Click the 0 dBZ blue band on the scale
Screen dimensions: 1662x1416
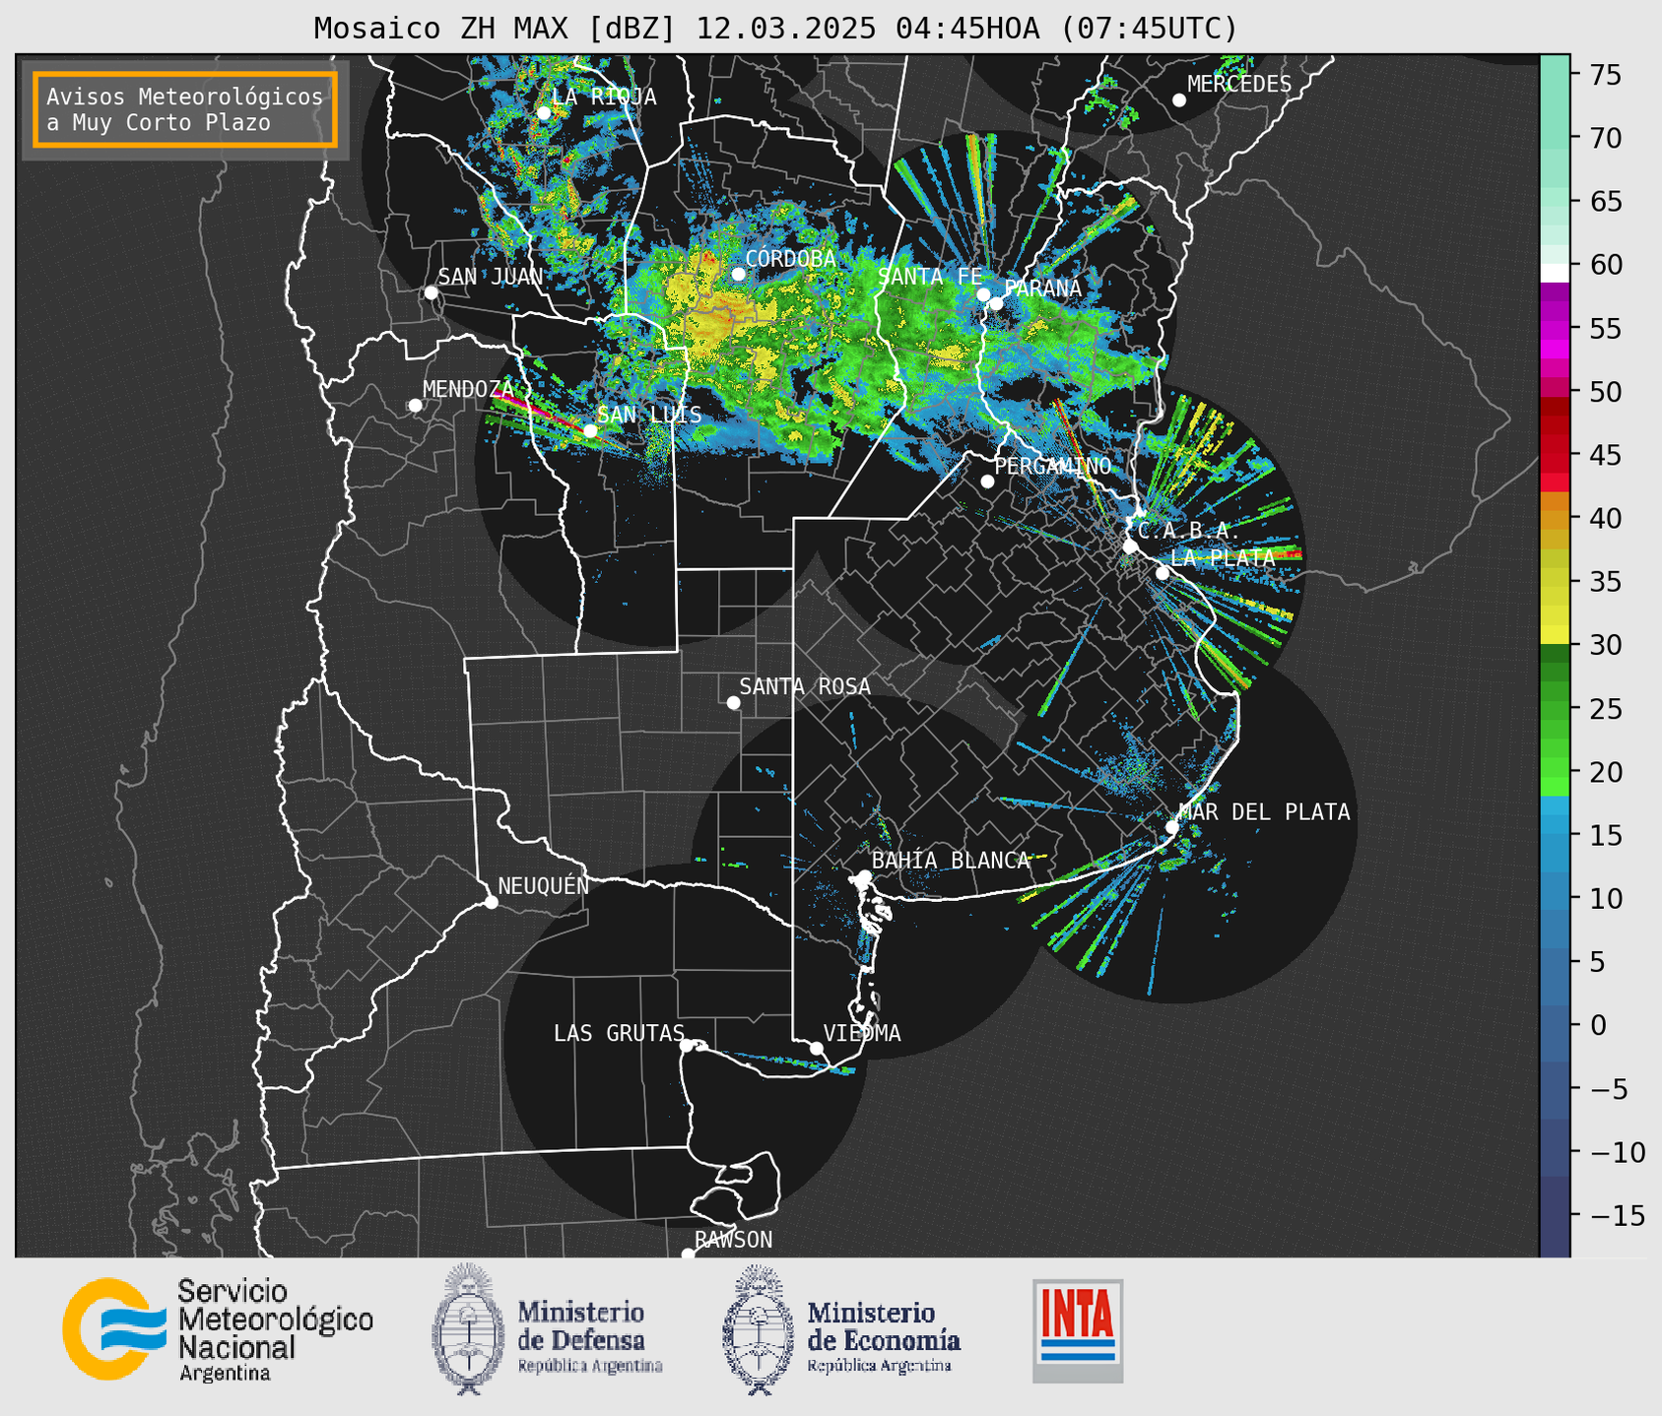tap(1555, 1025)
